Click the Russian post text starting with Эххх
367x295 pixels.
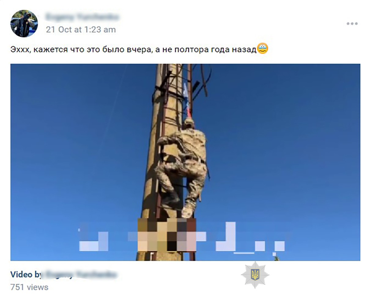(x=133, y=50)
